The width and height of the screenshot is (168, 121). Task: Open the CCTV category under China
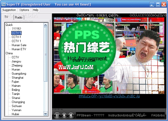coord(15,57)
